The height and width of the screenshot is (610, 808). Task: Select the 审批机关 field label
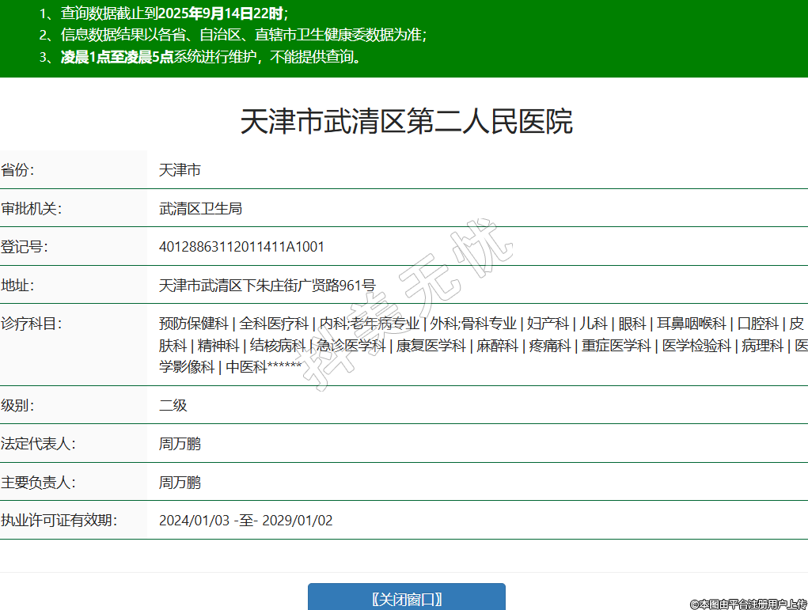32,209
